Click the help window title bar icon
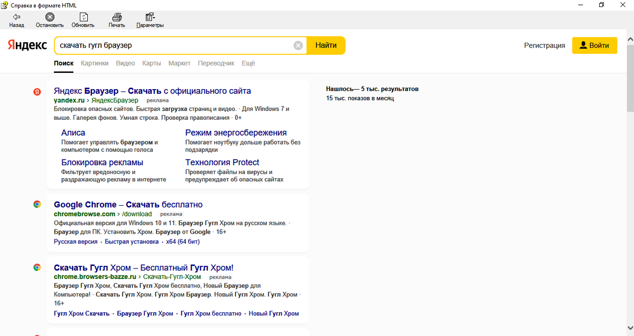This screenshot has height=336, width=634. (4, 5)
